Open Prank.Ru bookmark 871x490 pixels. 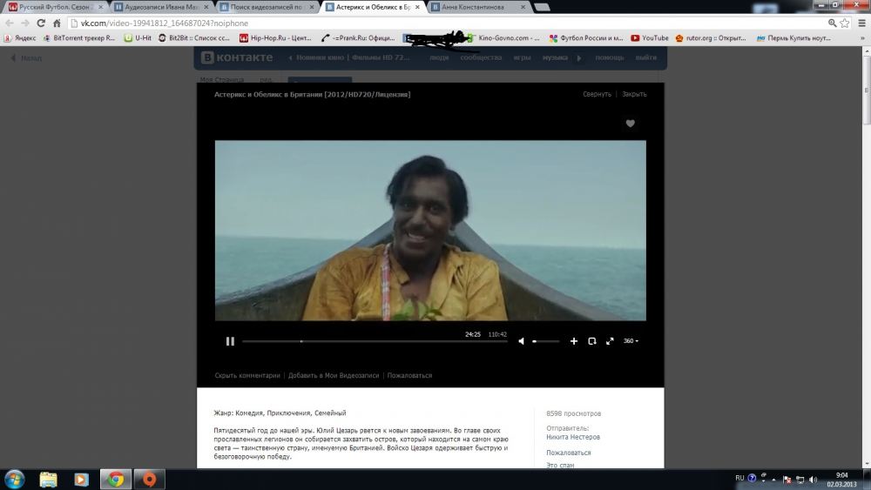pyautogui.click(x=358, y=38)
